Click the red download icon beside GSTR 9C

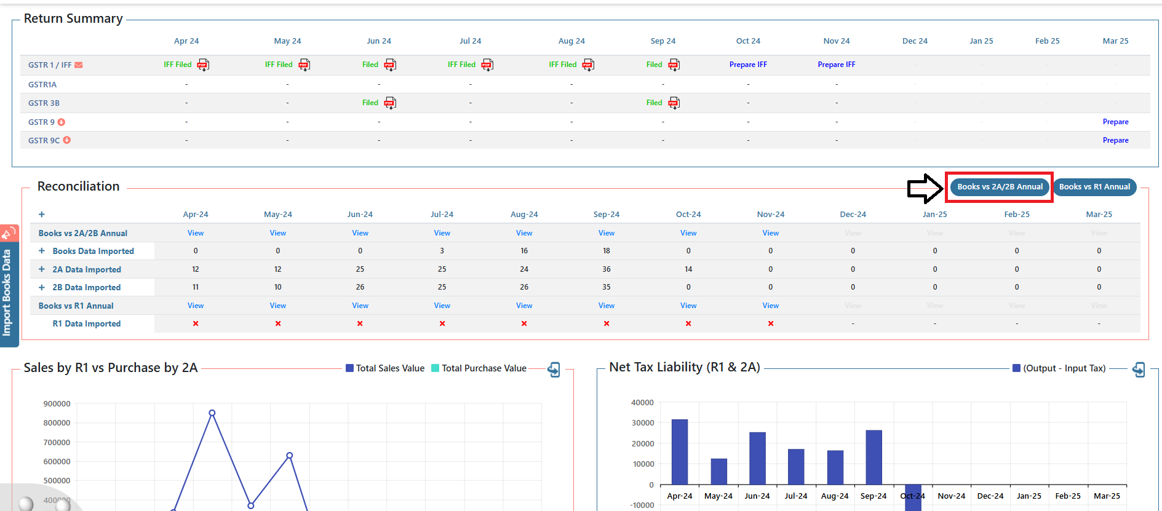pos(67,140)
